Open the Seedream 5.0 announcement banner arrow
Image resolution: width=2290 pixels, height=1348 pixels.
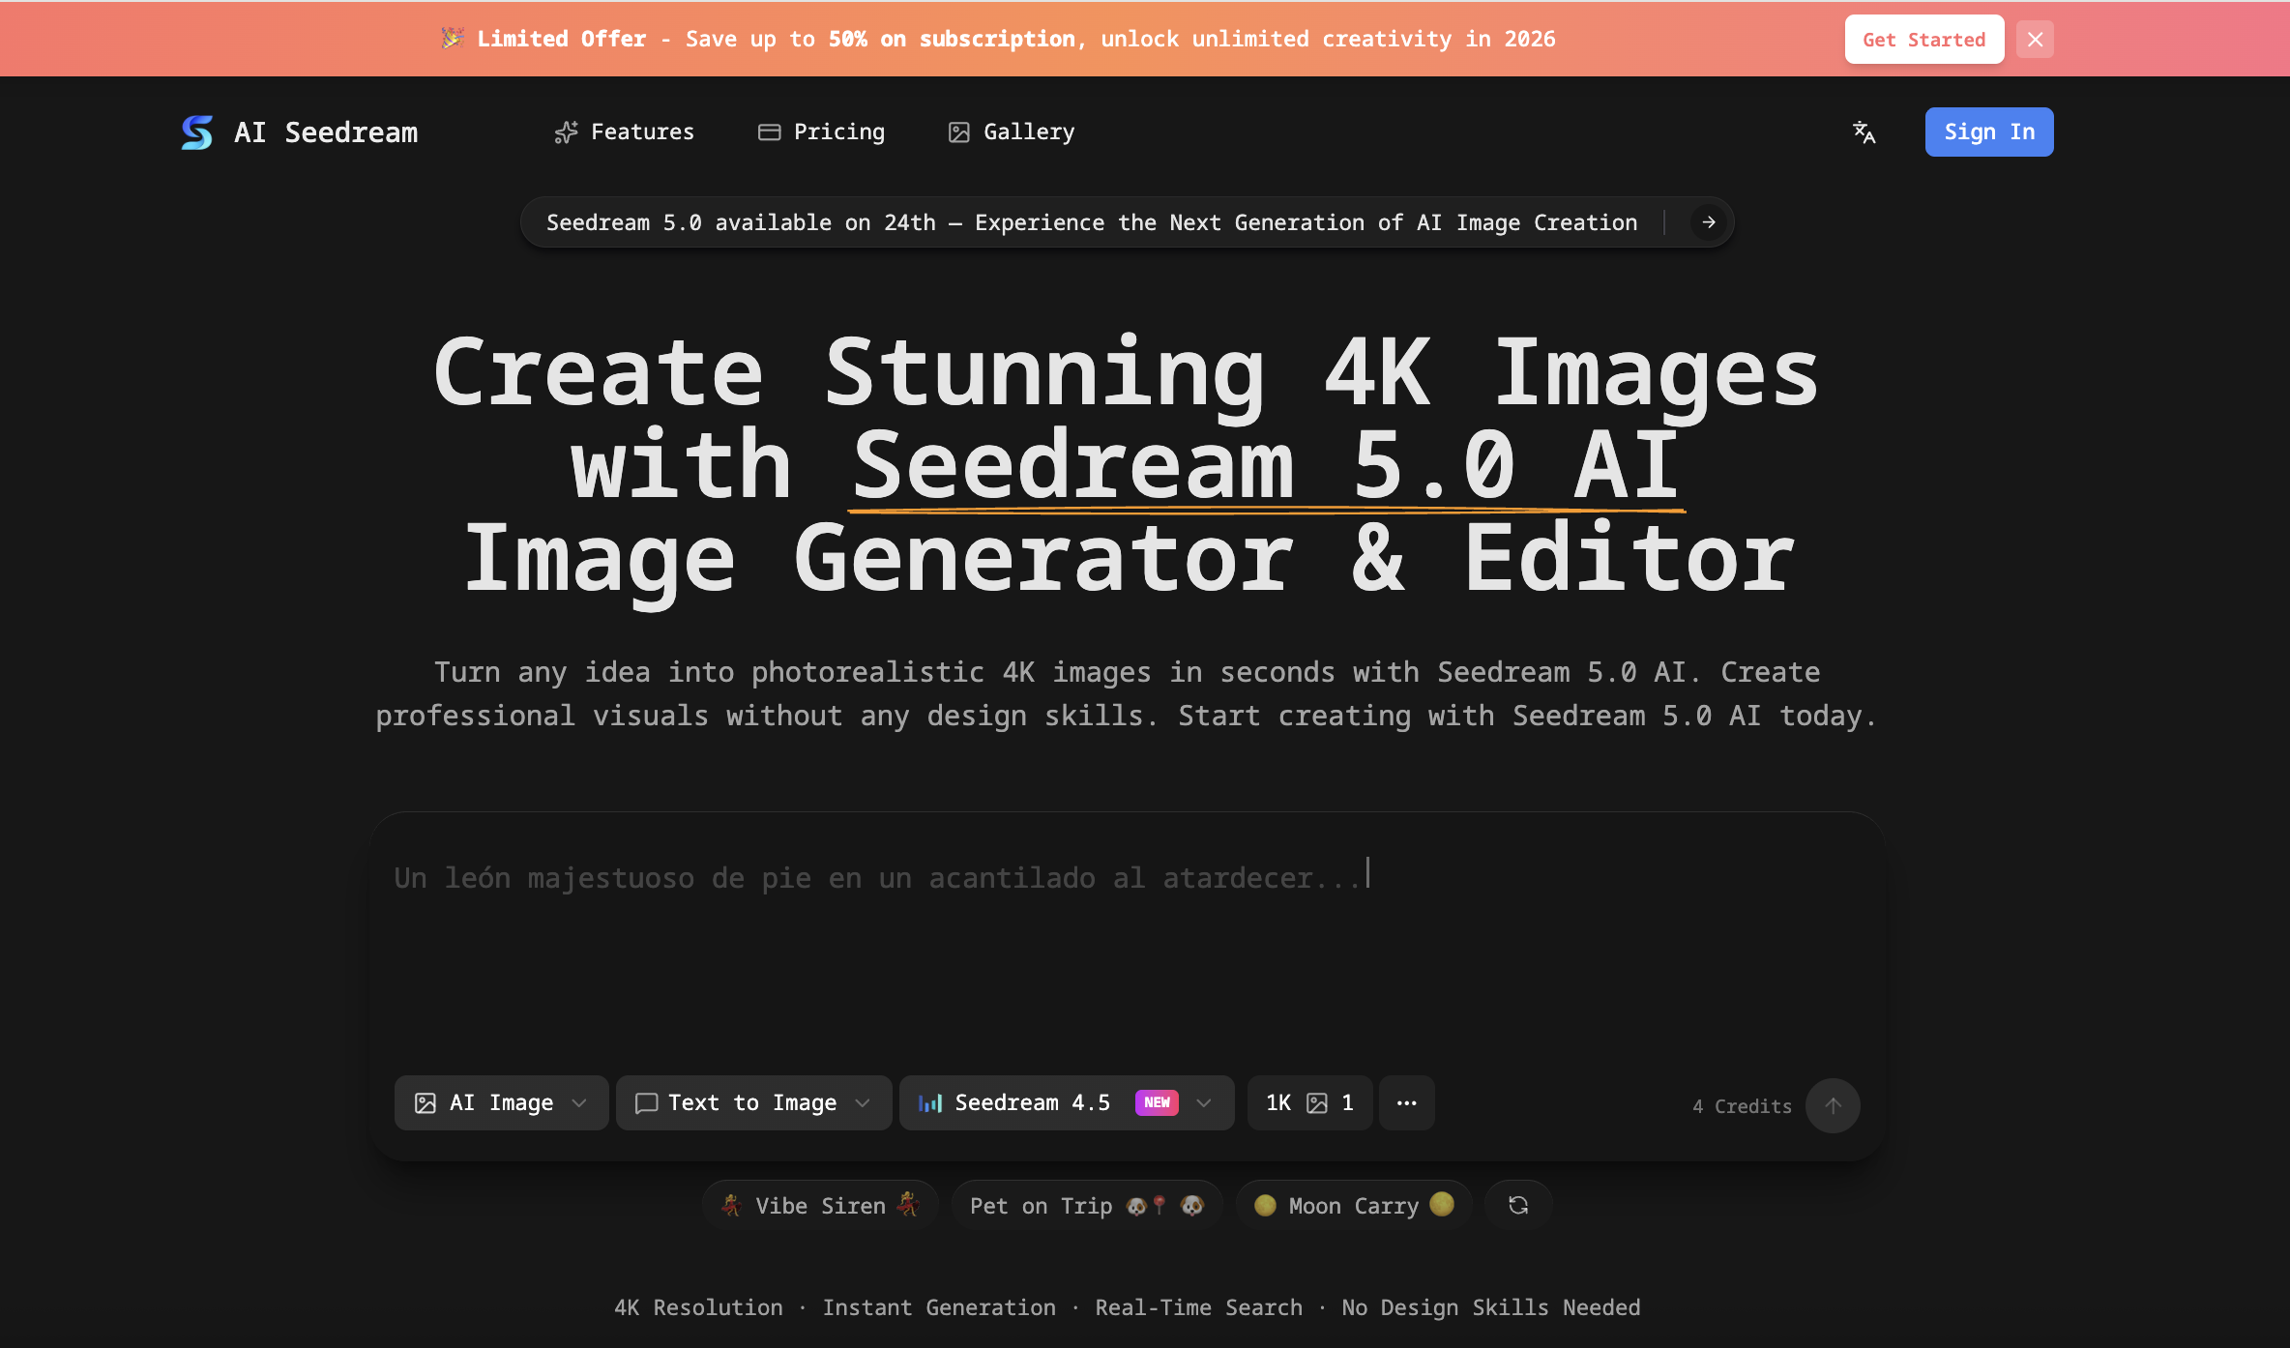pyautogui.click(x=1708, y=221)
